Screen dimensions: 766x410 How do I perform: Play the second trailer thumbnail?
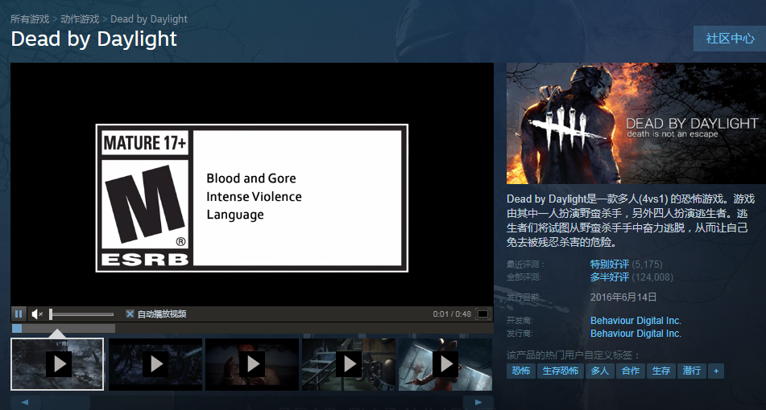coord(155,364)
